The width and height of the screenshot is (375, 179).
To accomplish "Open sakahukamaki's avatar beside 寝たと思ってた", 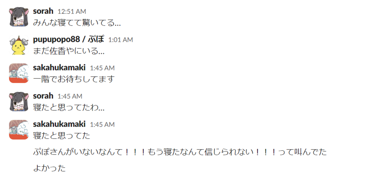I will click(19, 130).
